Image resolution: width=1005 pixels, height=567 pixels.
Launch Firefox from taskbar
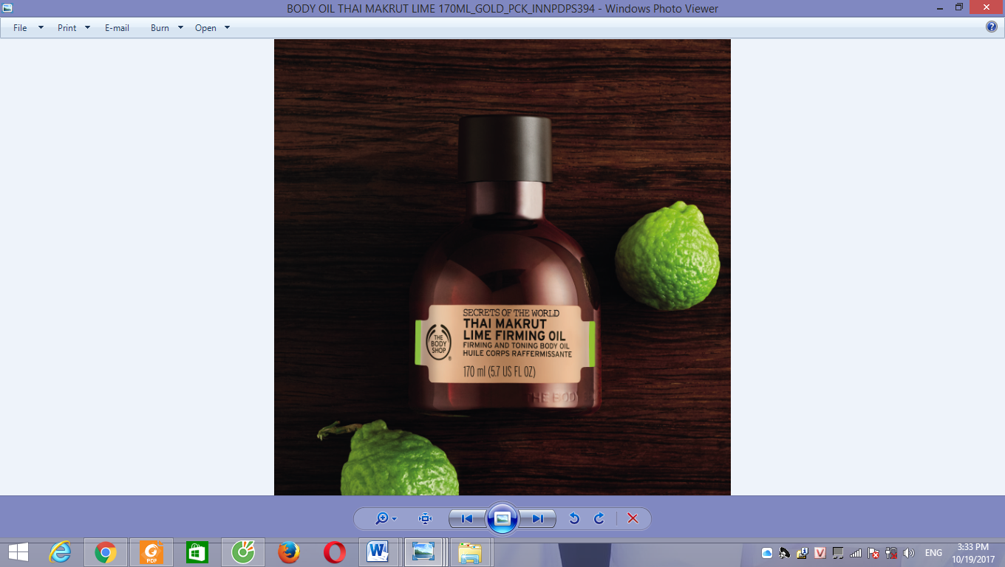(289, 552)
